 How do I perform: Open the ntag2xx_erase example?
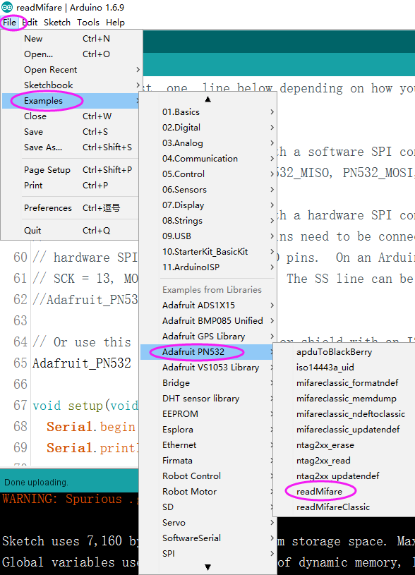coord(344,444)
